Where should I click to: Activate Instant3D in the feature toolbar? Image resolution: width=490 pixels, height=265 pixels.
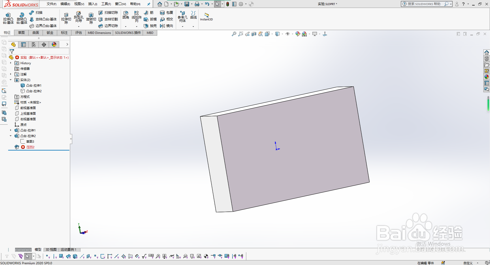pyautogui.click(x=206, y=17)
